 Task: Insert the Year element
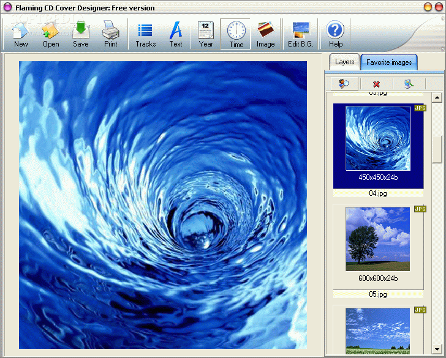[x=206, y=34]
